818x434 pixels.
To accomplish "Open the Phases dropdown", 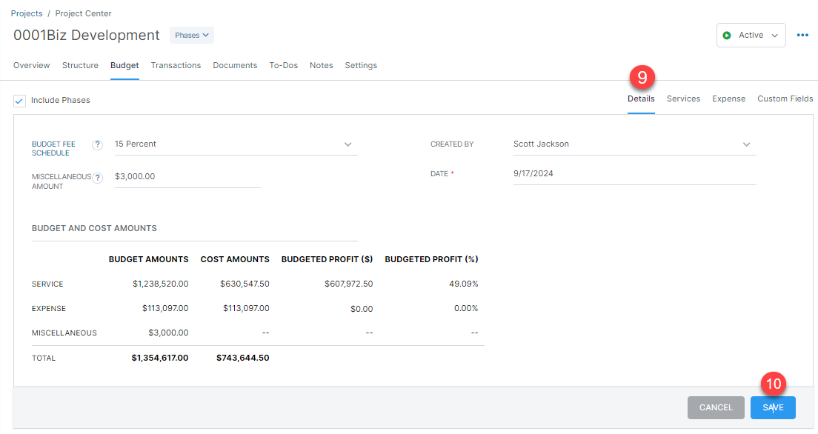I will (191, 36).
